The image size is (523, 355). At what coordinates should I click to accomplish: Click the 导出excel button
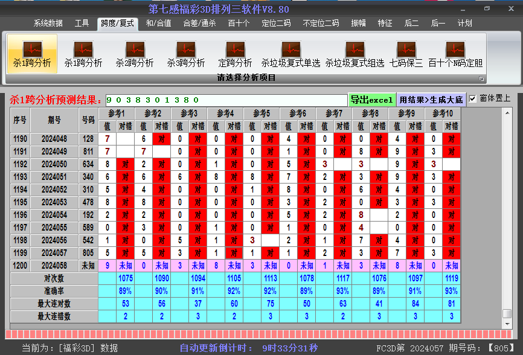coord(371,100)
